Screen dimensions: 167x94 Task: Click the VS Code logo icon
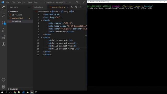click(3, 2)
